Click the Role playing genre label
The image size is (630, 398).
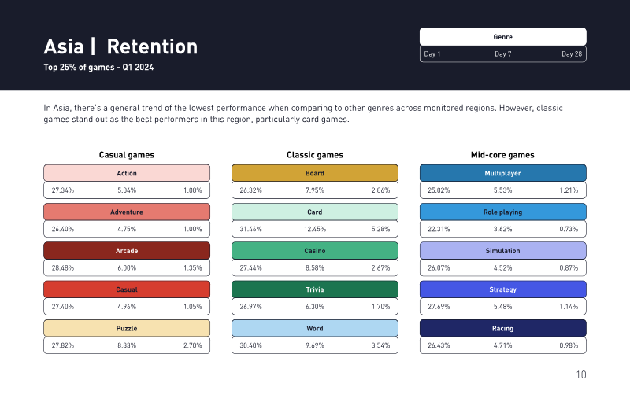point(502,212)
